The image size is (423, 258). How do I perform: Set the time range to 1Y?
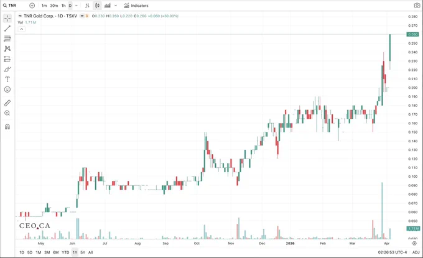pyautogui.click(x=75, y=252)
